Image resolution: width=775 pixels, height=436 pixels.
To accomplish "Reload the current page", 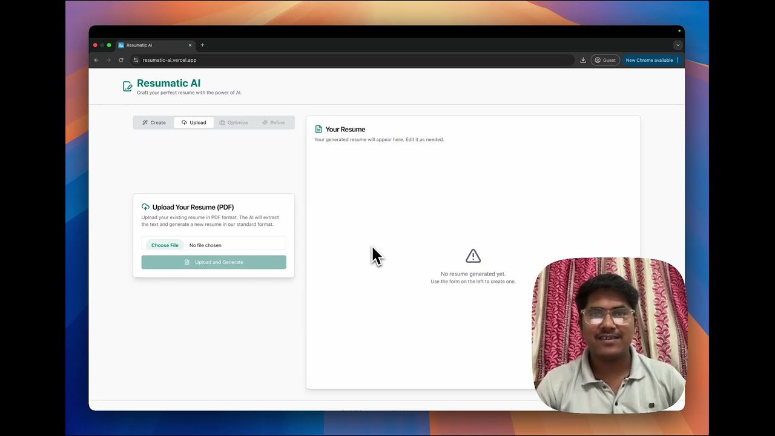I will [121, 60].
